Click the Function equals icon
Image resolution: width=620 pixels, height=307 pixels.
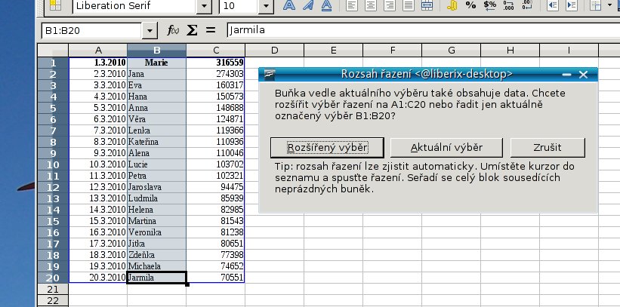211,30
